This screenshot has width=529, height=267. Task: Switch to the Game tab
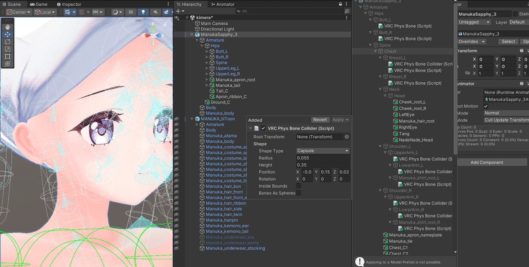click(x=40, y=4)
